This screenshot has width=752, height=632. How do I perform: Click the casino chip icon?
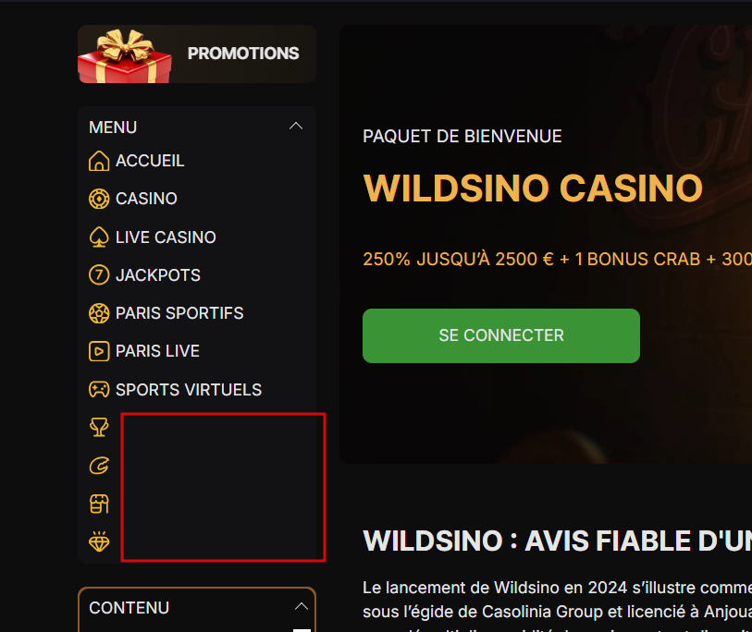point(99,199)
